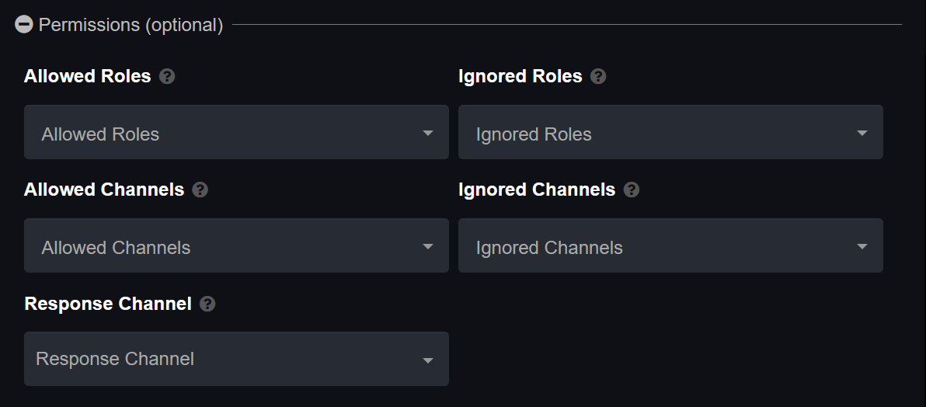
Task: Click the Permissions (optional) section title
Action: (131, 25)
